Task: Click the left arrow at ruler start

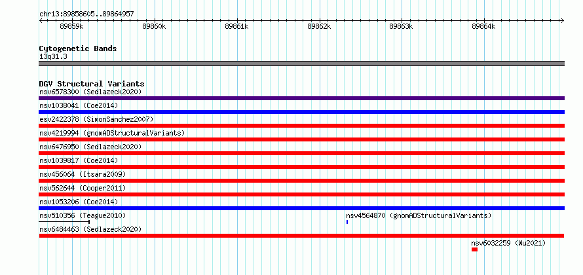Action: (41, 21)
